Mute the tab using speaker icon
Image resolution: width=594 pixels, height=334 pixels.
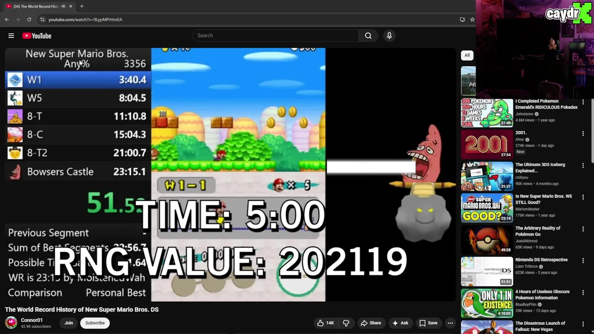pos(63,6)
